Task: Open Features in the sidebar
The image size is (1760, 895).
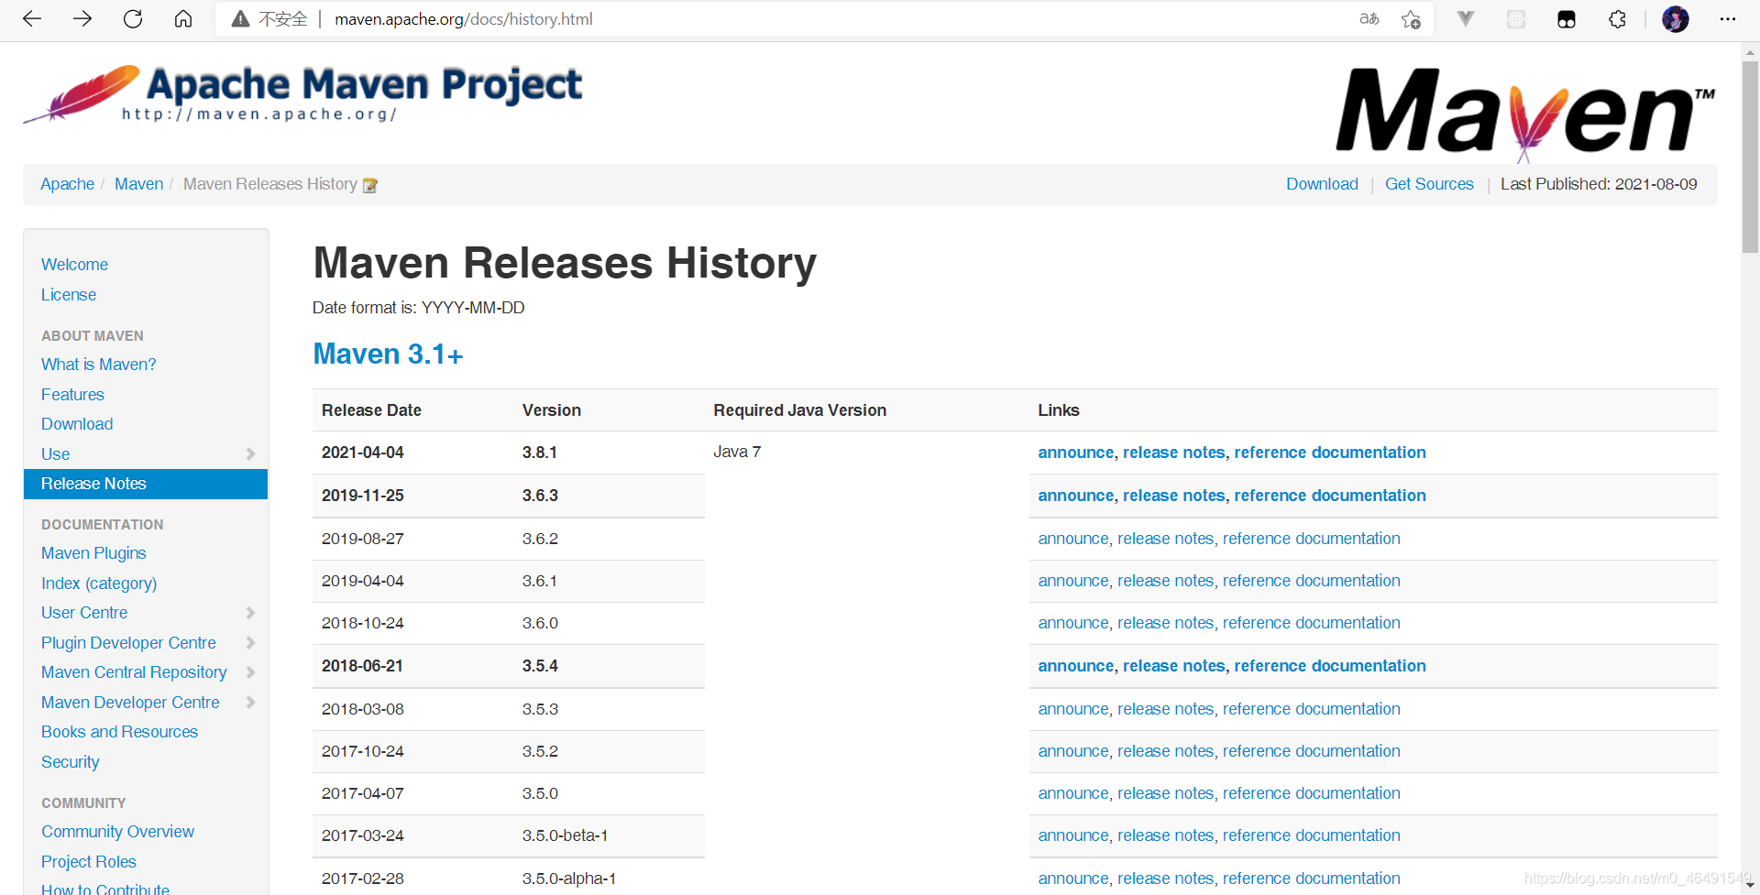Action: (x=72, y=395)
